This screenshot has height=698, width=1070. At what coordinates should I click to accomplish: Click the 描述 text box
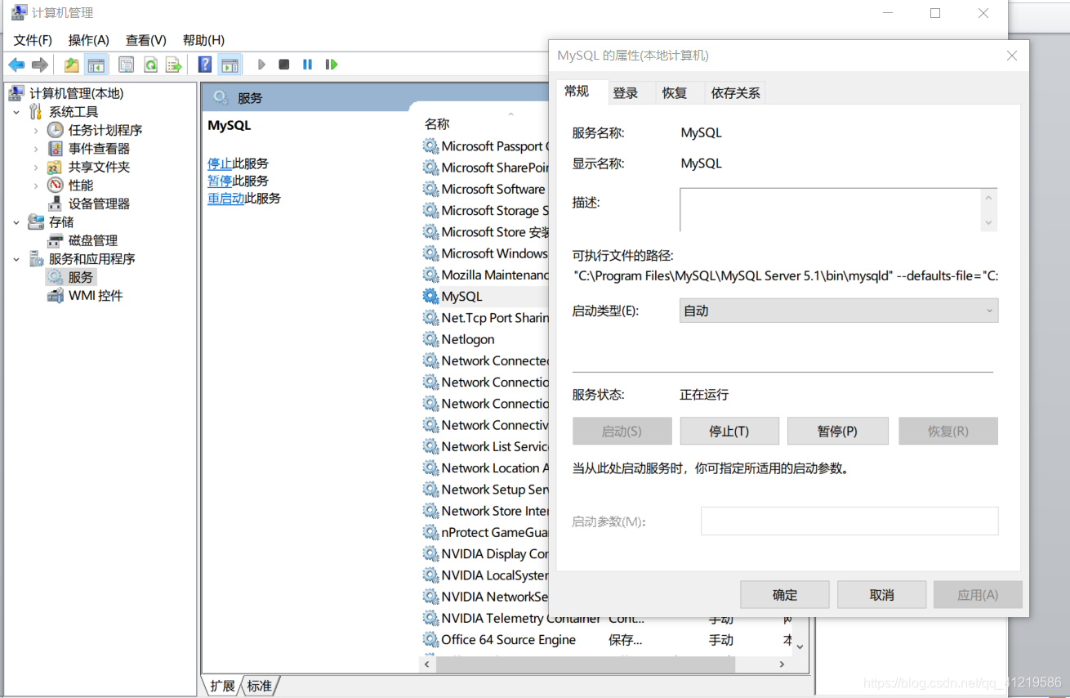[x=831, y=210]
